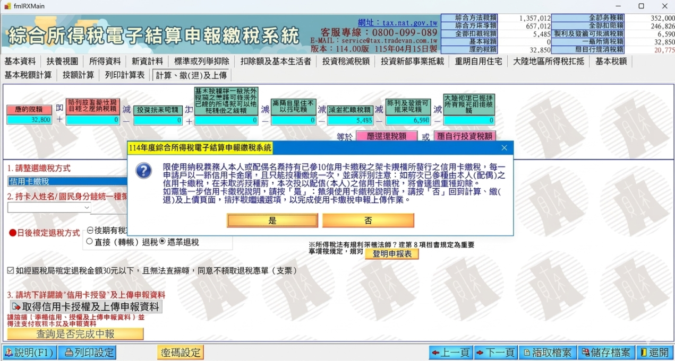Screen dimensions: 675x361
Task: Close the fmIRXMain main window
Action: tap(664, 6)
